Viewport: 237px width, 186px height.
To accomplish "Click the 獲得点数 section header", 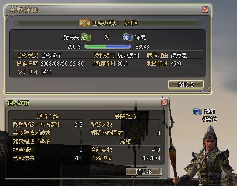I will [x=48, y=116].
